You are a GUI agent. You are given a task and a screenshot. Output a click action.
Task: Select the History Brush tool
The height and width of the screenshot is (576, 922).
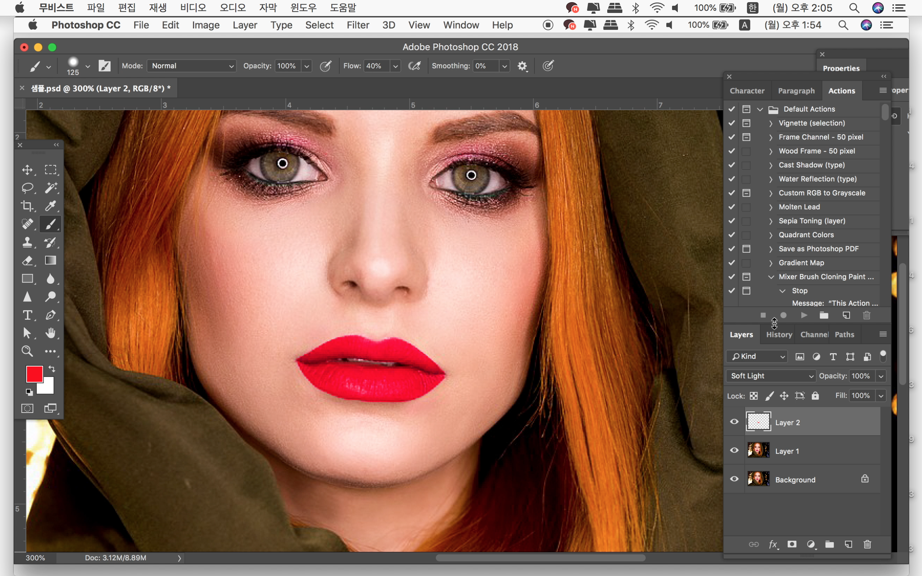[51, 242]
